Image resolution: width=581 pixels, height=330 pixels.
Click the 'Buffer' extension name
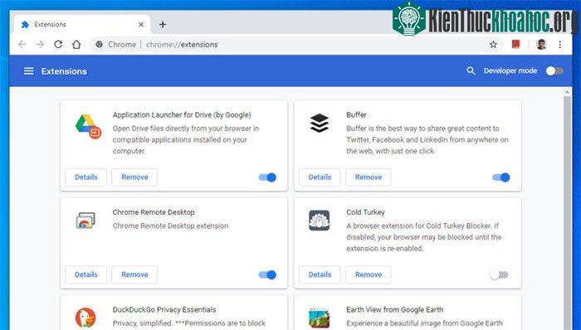pos(356,114)
